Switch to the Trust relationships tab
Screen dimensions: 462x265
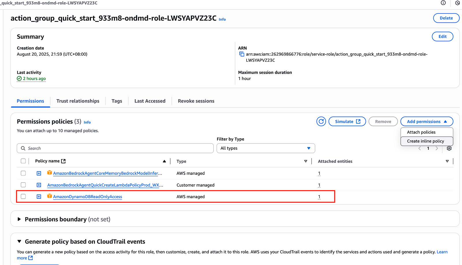(78, 101)
